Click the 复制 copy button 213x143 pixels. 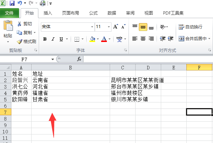pos(24,32)
